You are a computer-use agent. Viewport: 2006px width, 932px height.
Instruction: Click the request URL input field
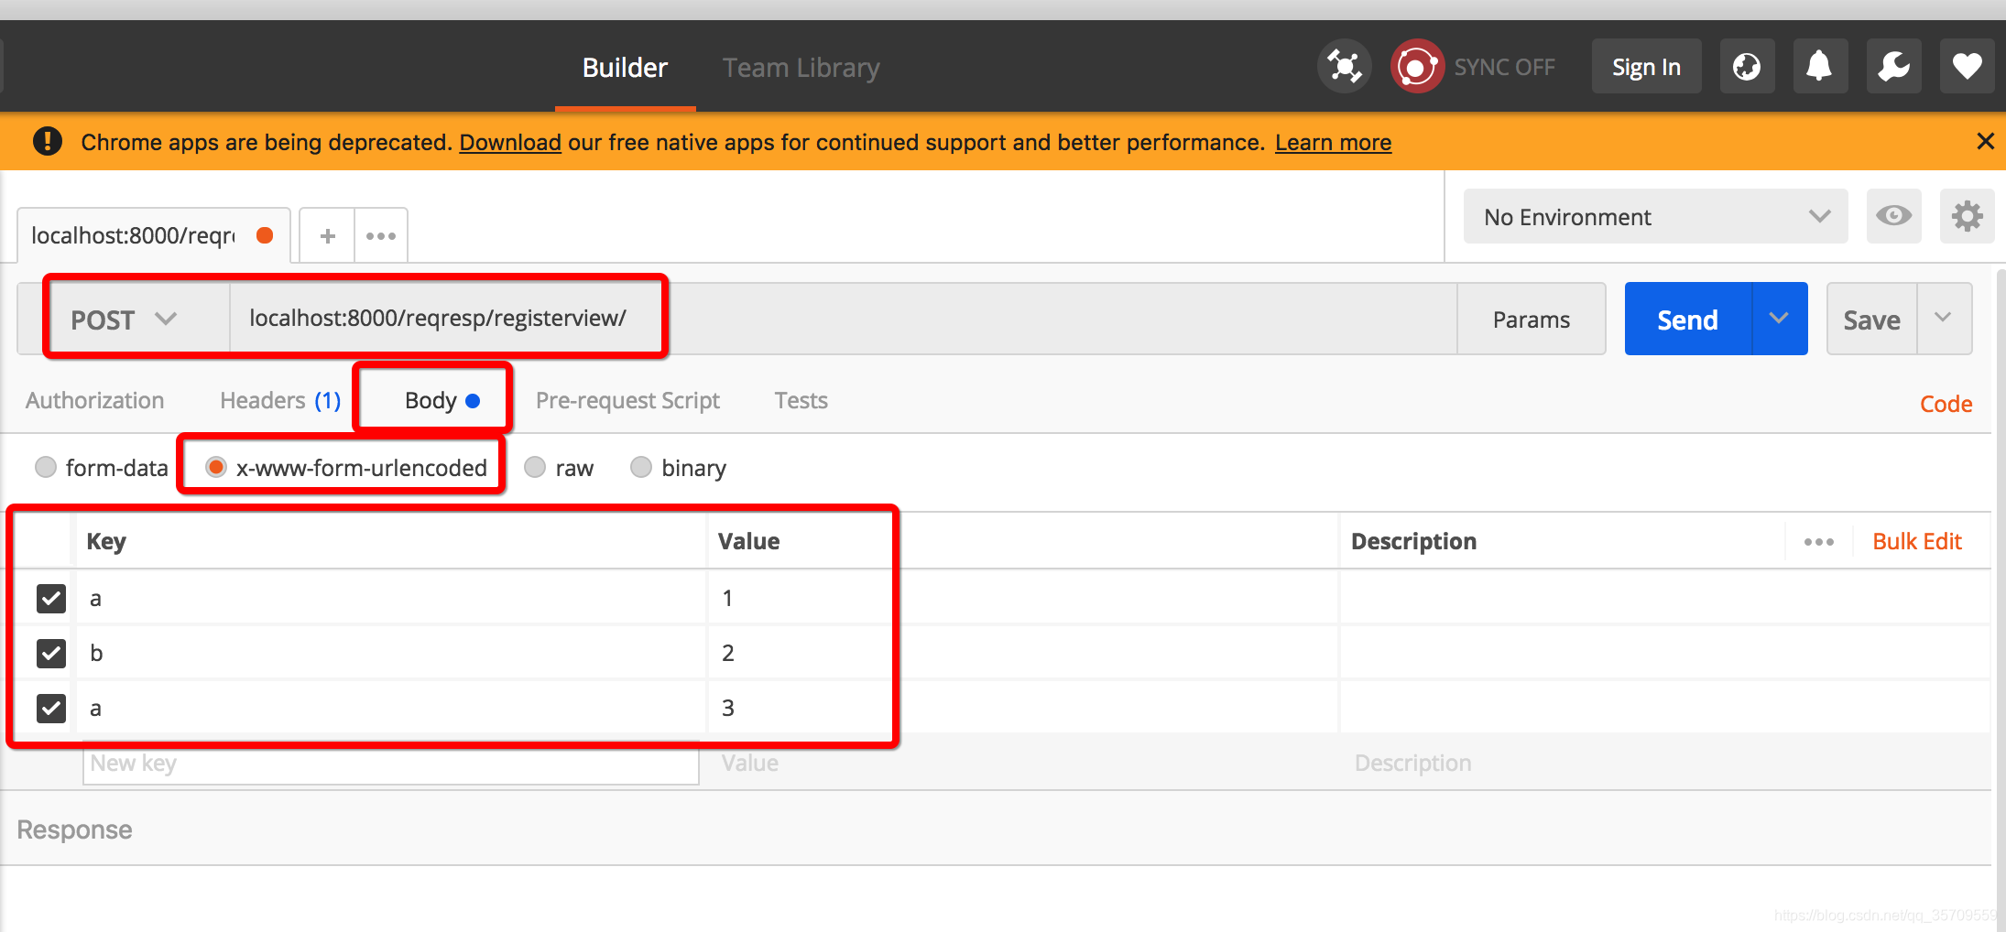coord(843,319)
